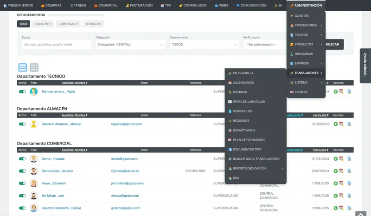Open document icon for Demo, Invitado row
371x216 pixels.
(349, 158)
